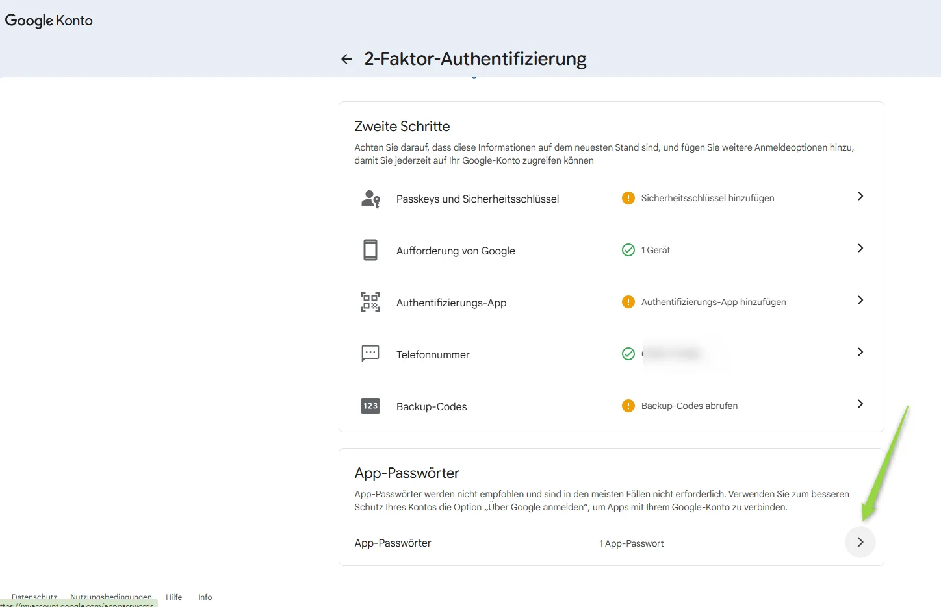Click the green checkmark next to 1 Gerät
This screenshot has width=941, height=607.
coord(628,250)
